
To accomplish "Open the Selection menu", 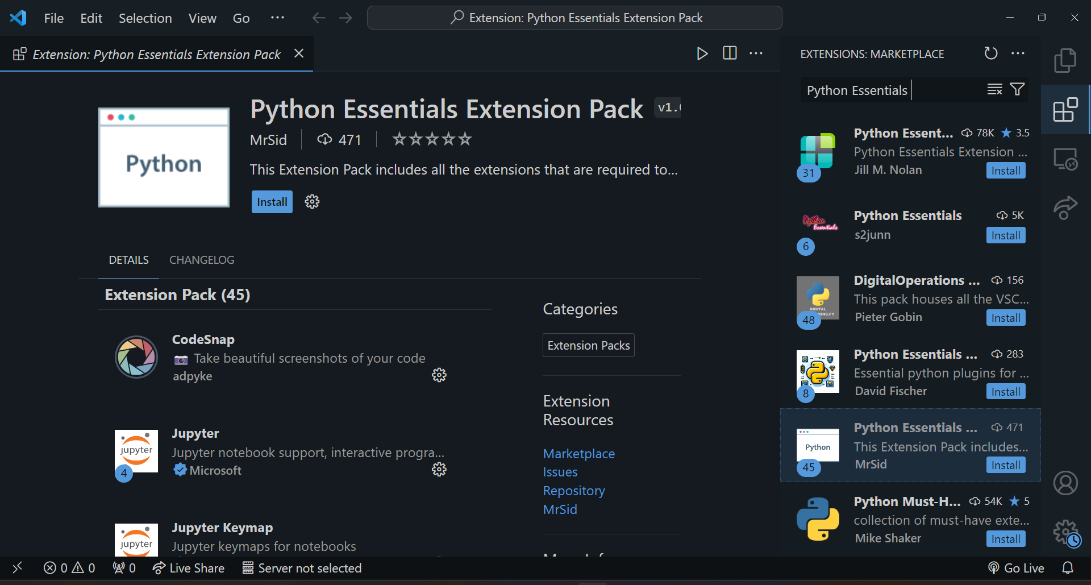I will coord(145,18).
